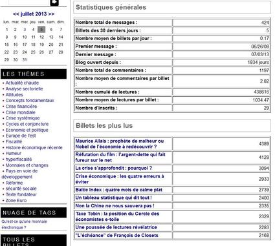Image resolution: width=275 pixels, height=246 pixels.
Task: Click the Statistiques générales heading
Action: click(x=111, y=7)
